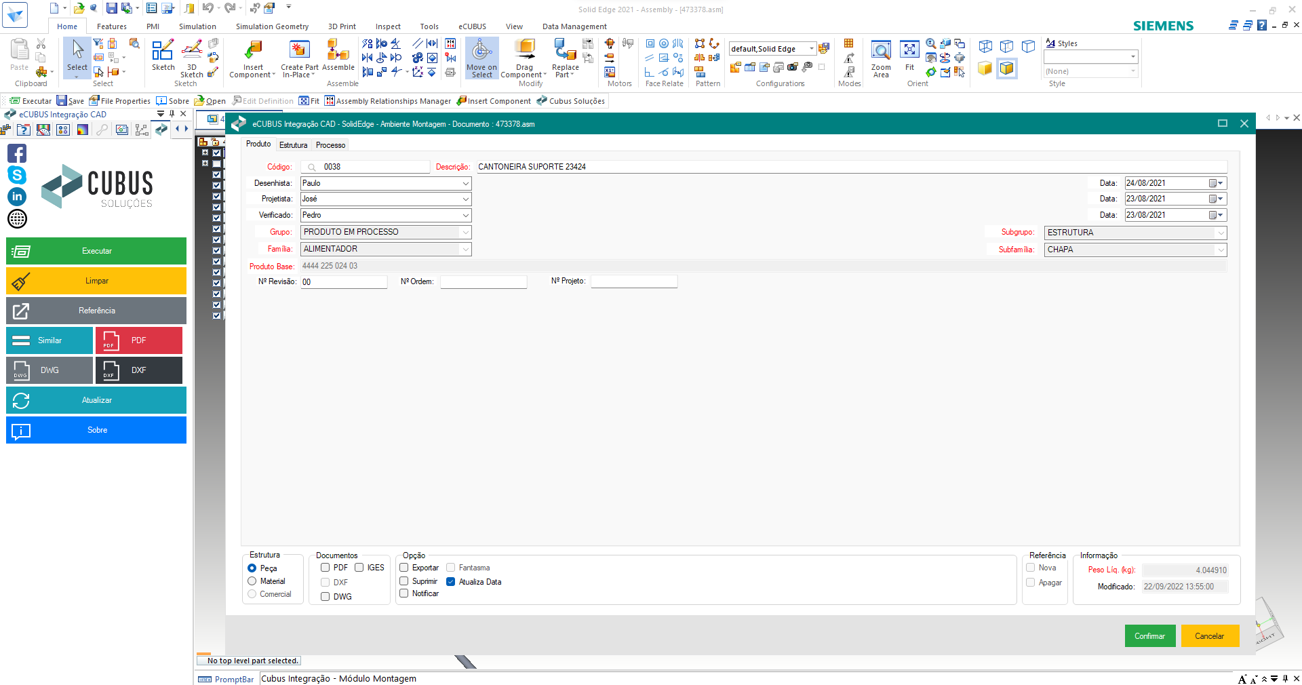Open the eCUBUS ribbon tab
Viewport: 1302px width, 685px height.
click(472, 26)
